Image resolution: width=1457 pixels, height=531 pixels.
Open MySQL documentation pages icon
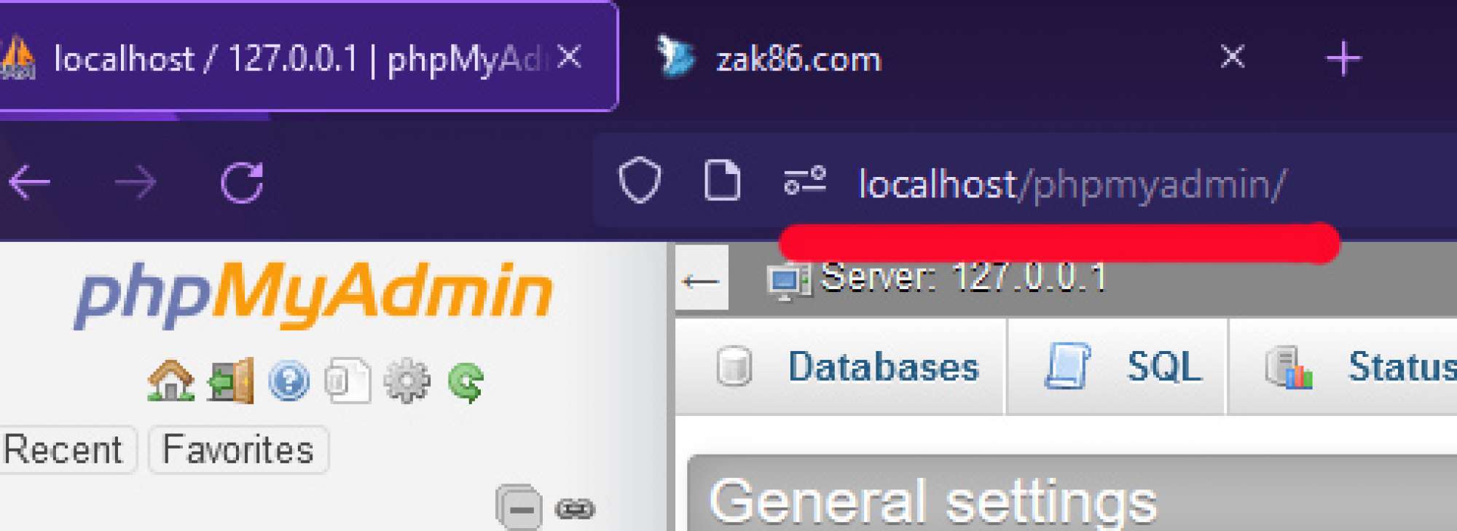point(347,379)
